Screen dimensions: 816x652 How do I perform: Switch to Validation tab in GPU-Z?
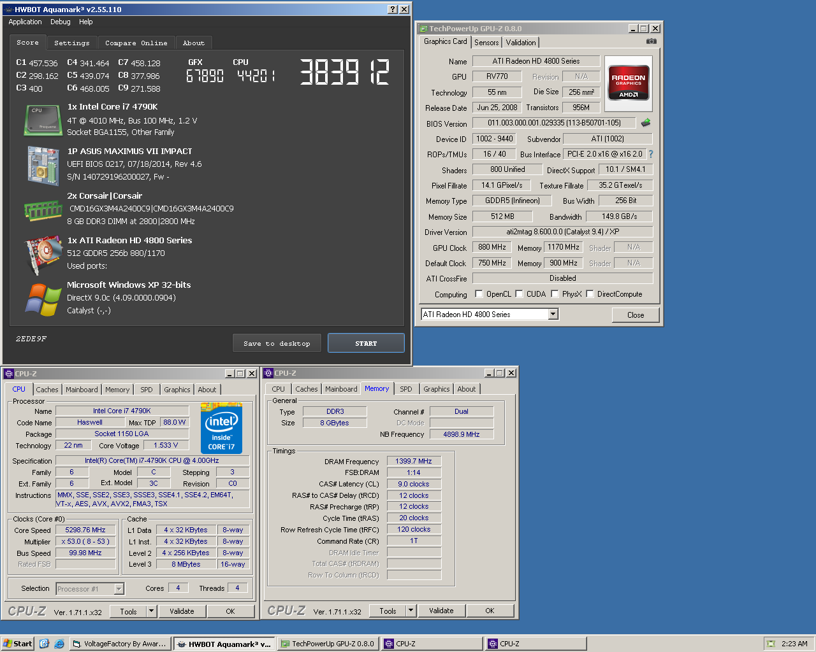[521, 43]
